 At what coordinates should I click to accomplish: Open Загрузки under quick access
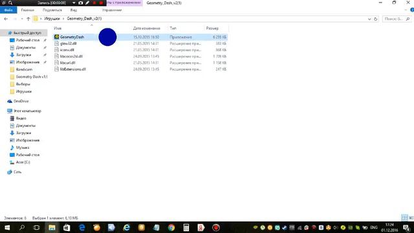[23, 55]
